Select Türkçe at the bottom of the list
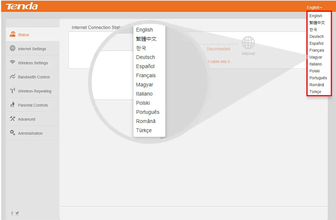 point(144,130)
